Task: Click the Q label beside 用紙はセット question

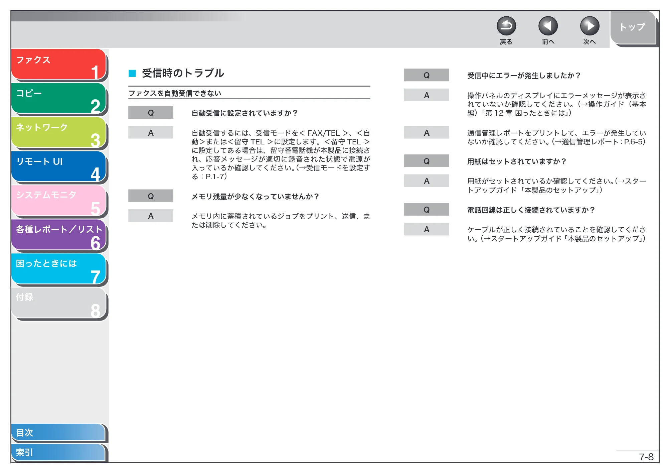Action: pyautogui.click(x=427, y=161)
